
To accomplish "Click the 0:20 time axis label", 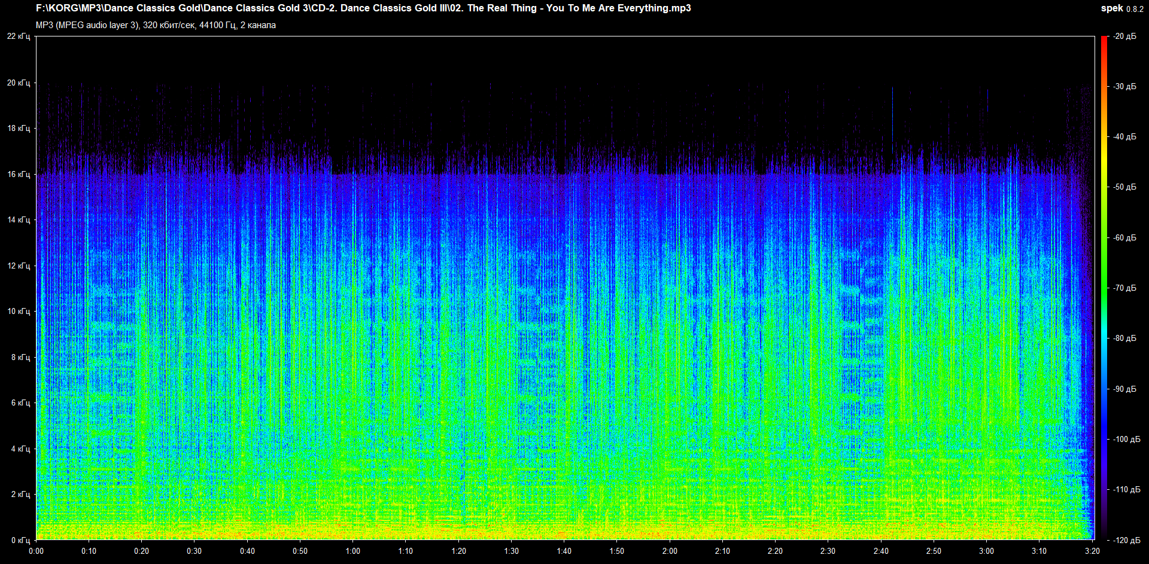I will pyautogui.click(x=141, y=551).
